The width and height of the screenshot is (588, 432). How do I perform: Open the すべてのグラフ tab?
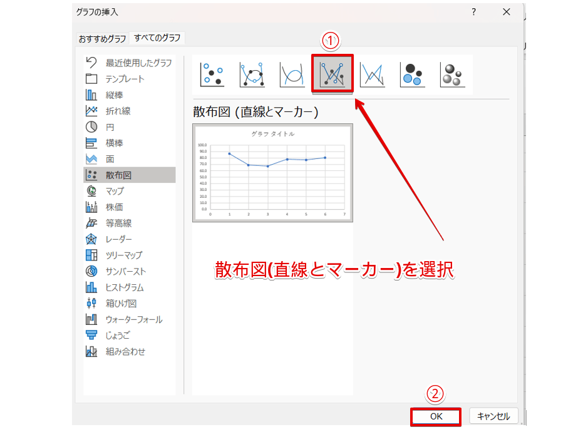(157, 38)
